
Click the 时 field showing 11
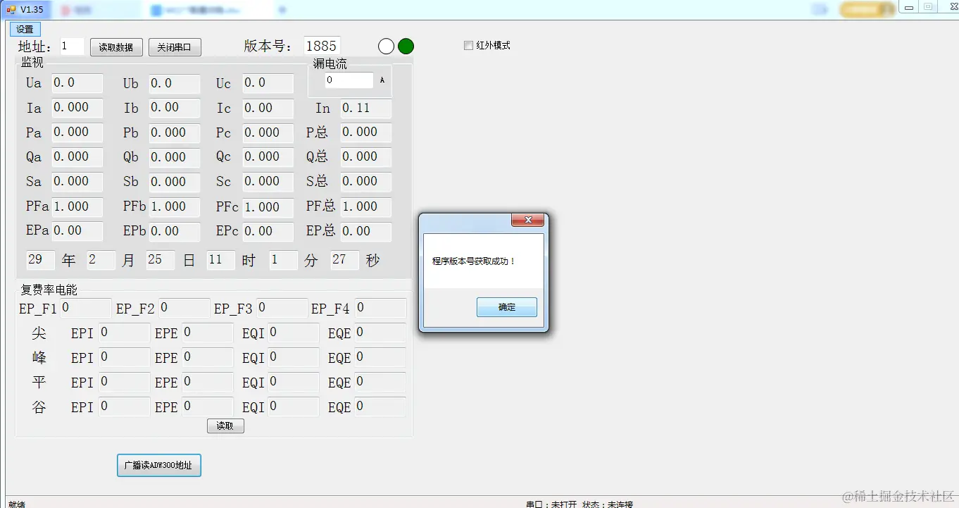220,260
